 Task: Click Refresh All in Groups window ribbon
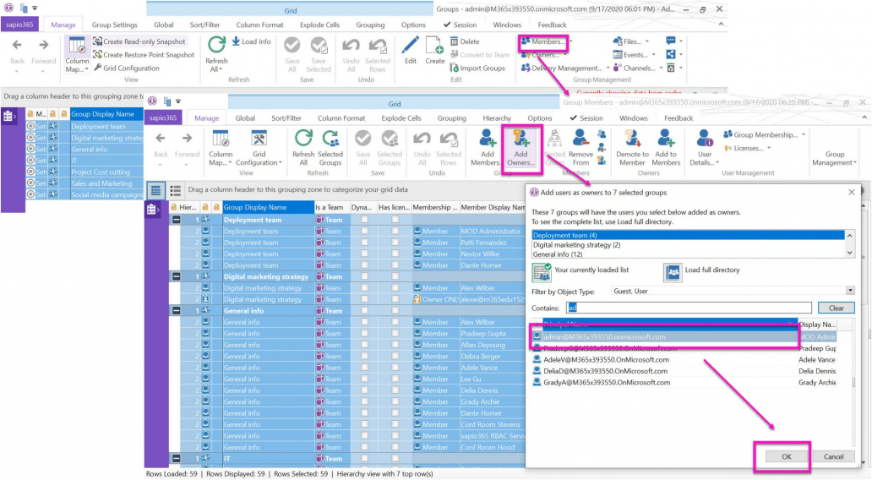pos(216,55)
